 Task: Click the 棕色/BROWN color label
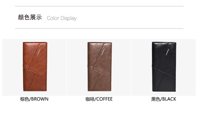34,99
